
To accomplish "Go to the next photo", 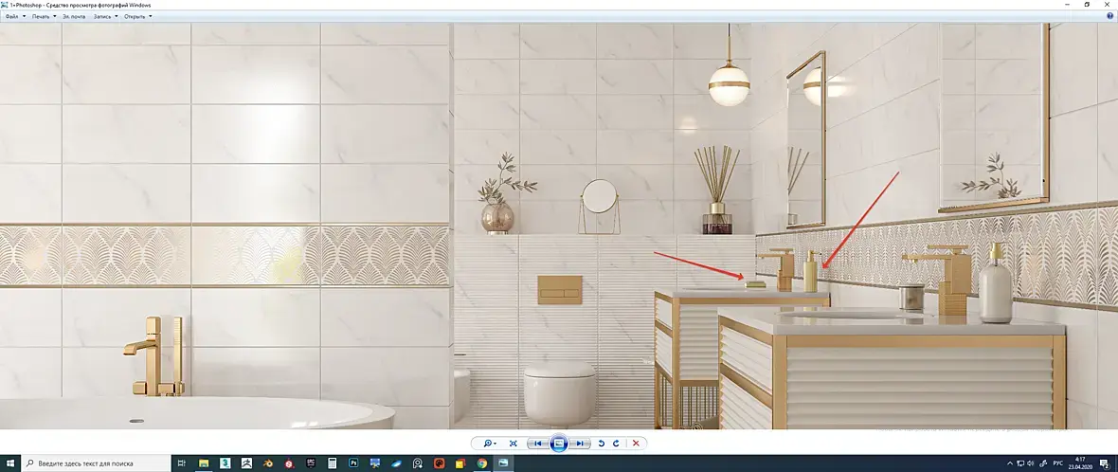I will pos(581,444).
